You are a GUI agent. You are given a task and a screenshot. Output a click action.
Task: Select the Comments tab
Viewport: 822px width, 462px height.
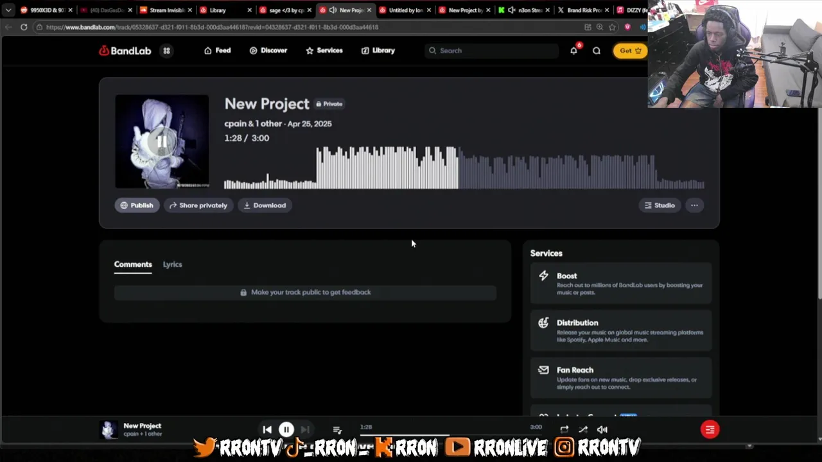133,264
